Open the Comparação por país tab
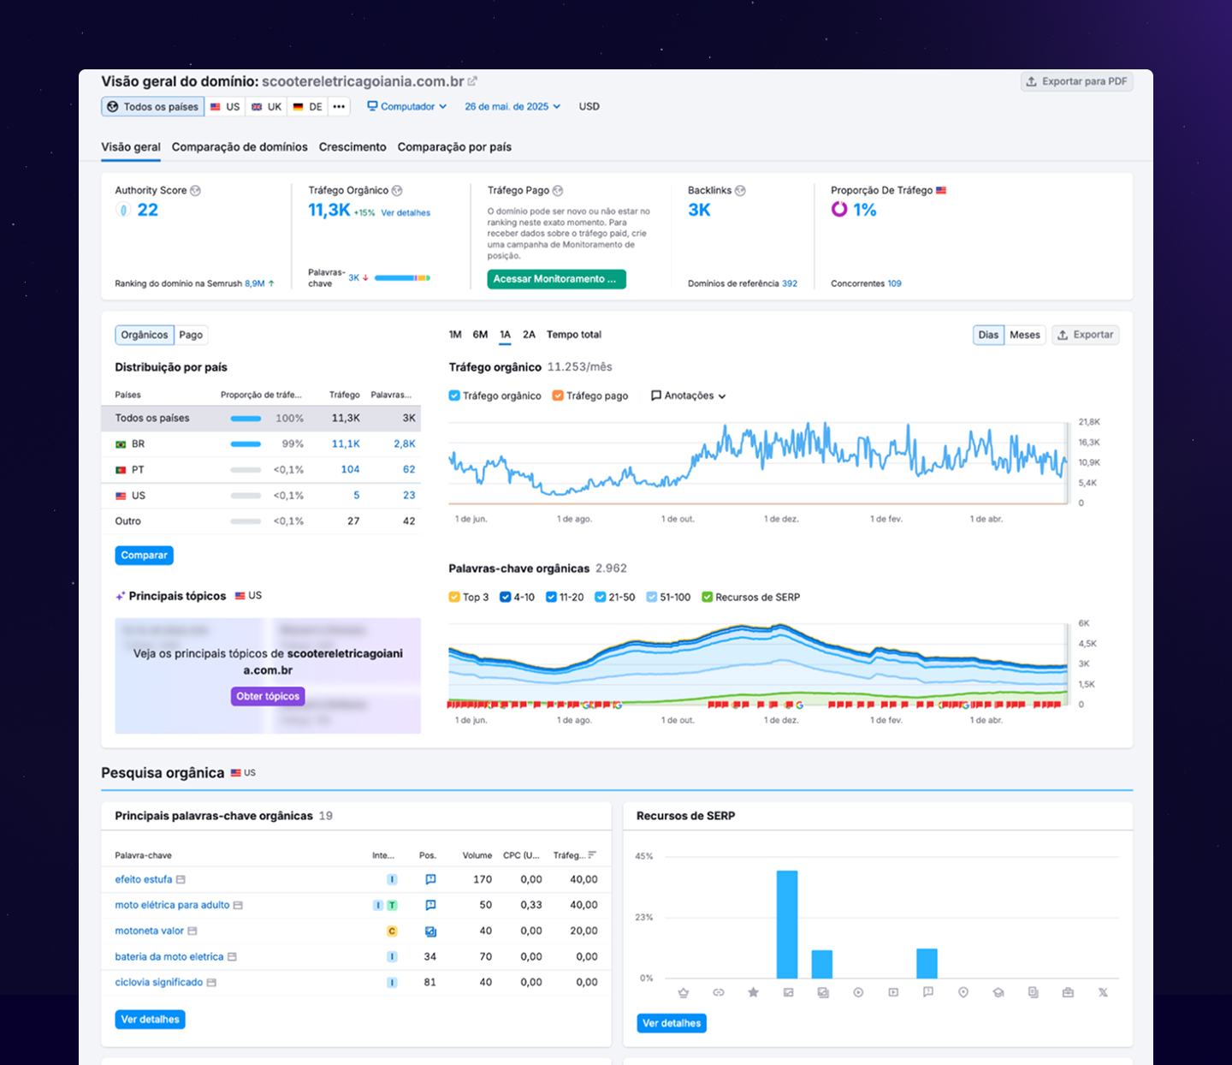This screenshot has width=1232, height=1065. [x=454, y=147]
